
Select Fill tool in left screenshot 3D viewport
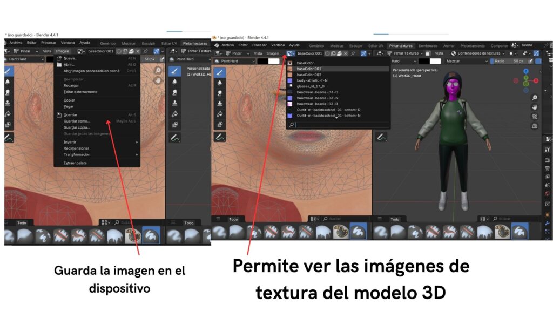[x=174, y=113]
